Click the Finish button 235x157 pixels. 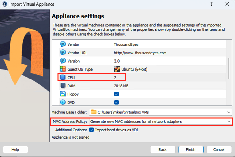pos(190,150)
